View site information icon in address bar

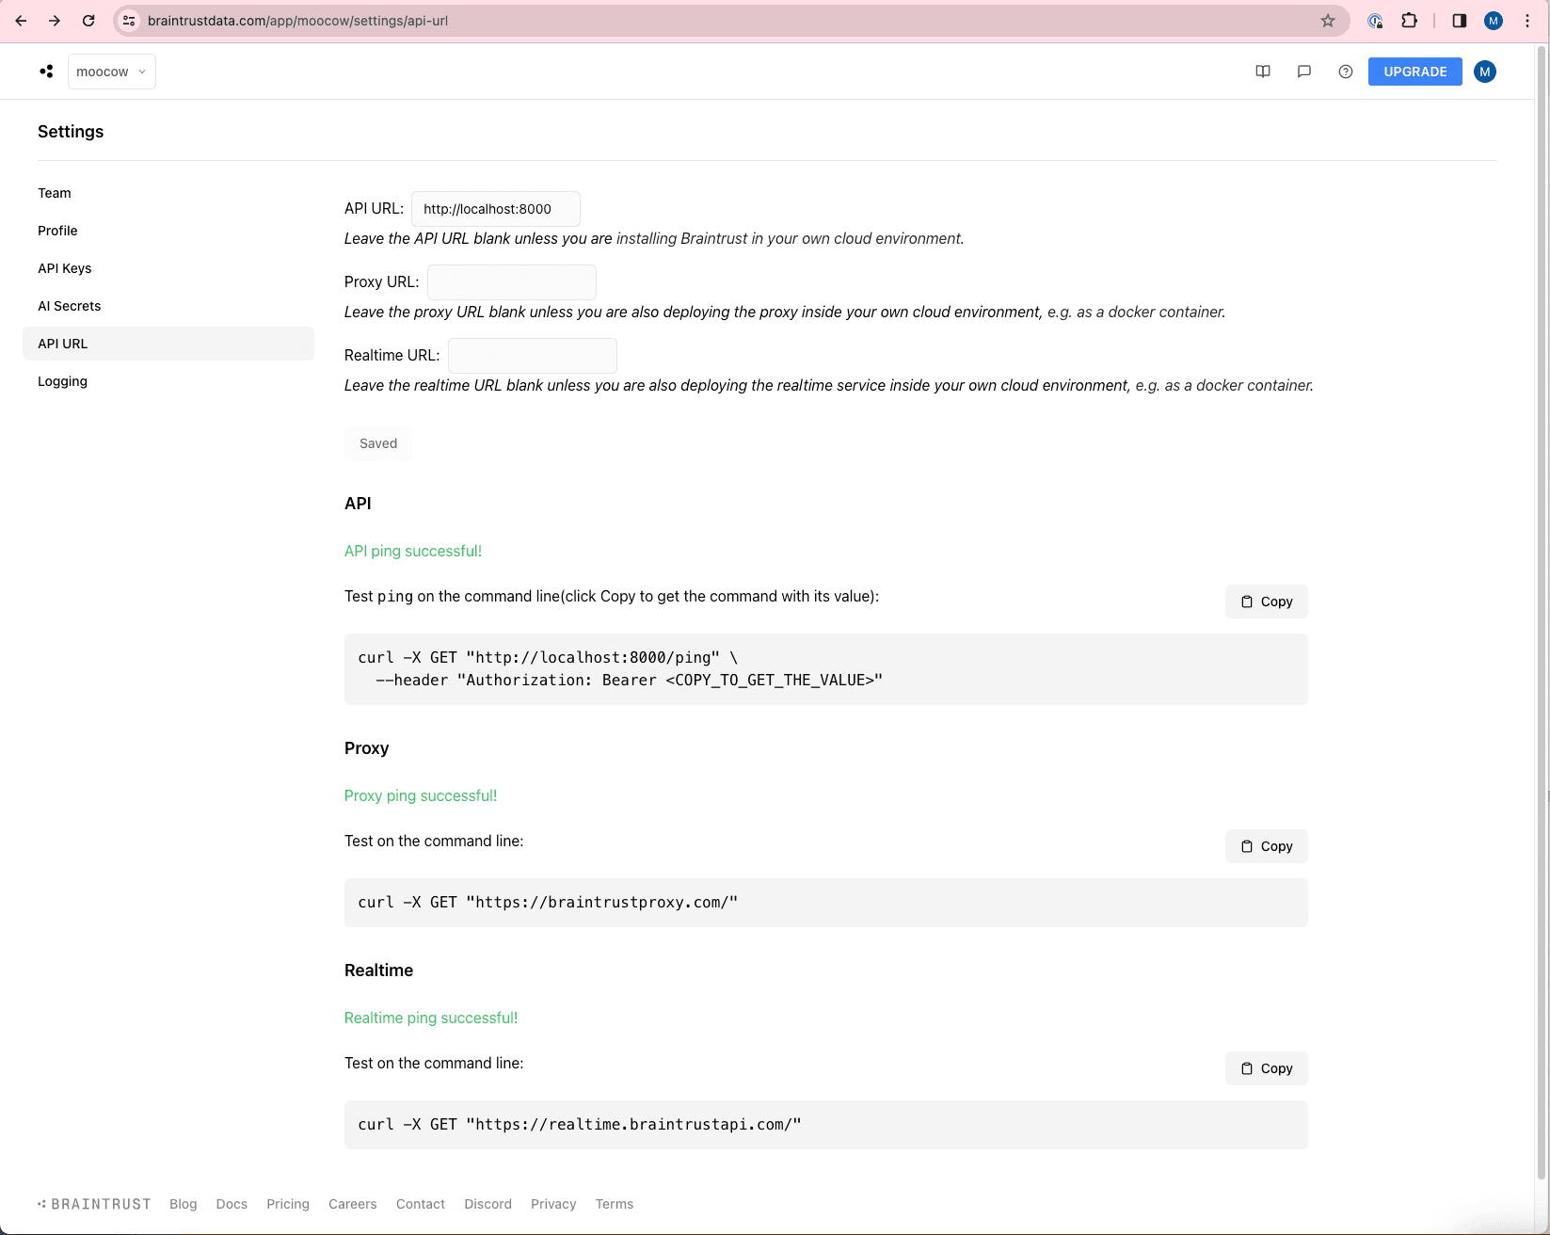point(128,20)
